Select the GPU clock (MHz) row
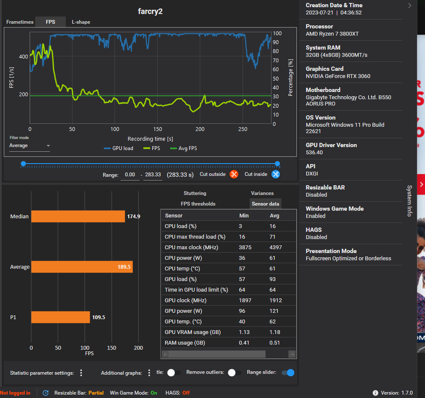Image resolution: width=425 pixels, height=398 pixels. pyautogui.click(x=229, y=300)
